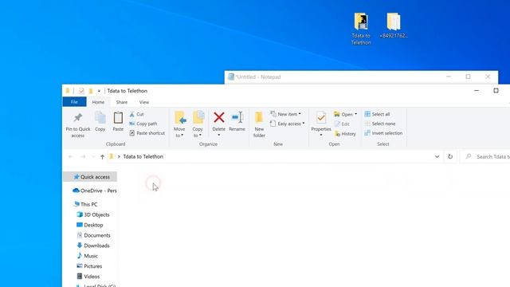Image resolution: width=510 pixels, height=287 pixels.
Task: Create a New folder
Action: (259, 124)
